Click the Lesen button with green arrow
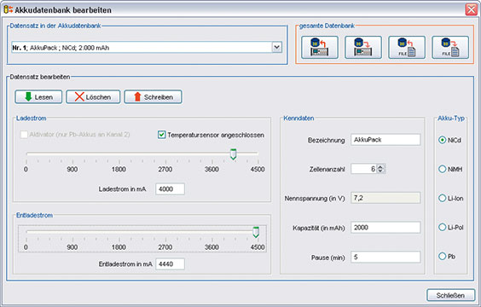 click(38, 97)
